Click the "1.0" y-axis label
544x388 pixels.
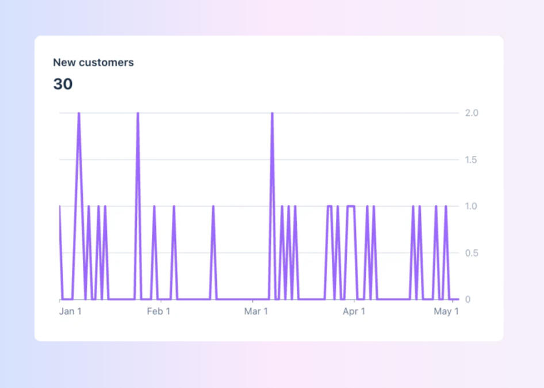(x=471, y=206)
